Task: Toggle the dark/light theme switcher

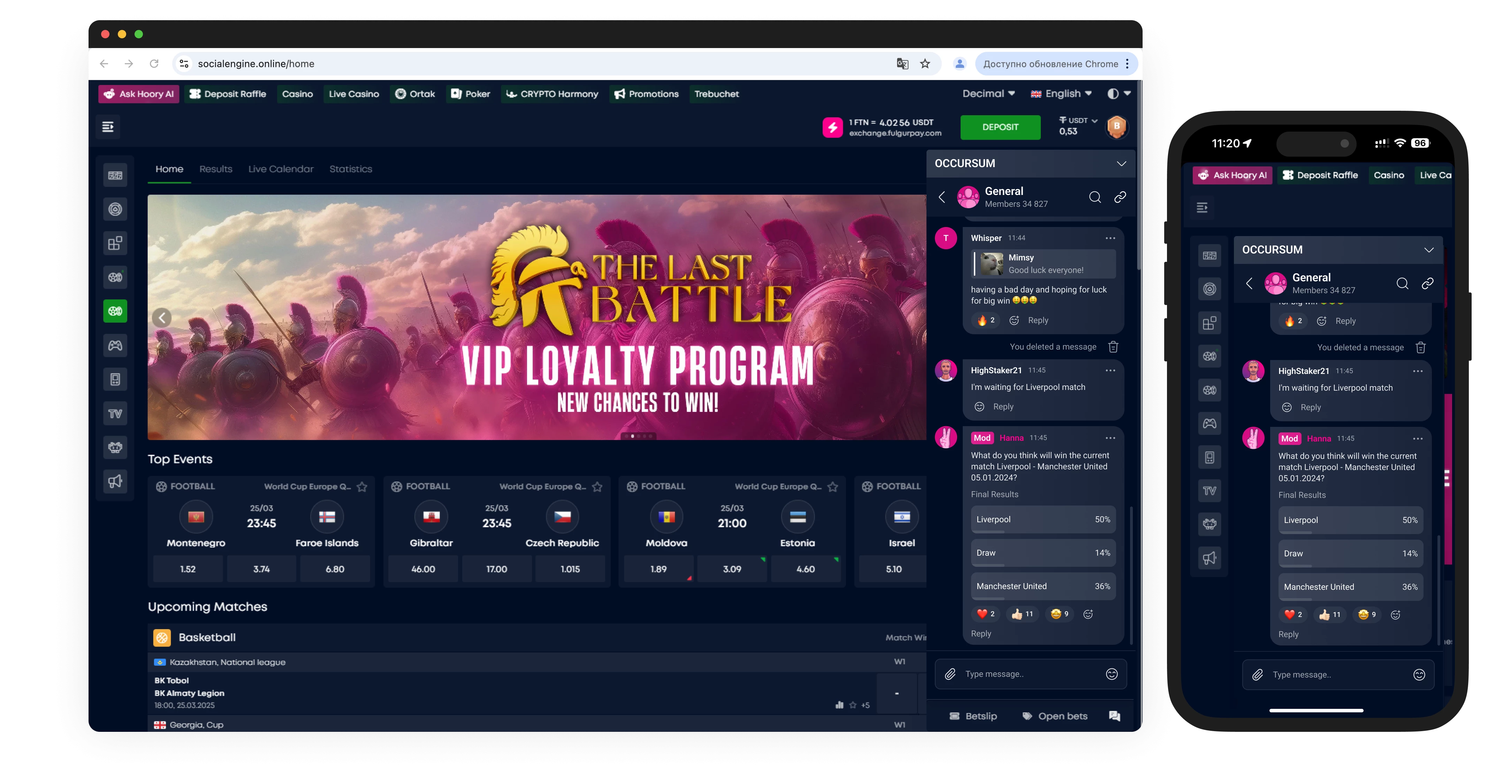Action: (x=1118, y=94)
